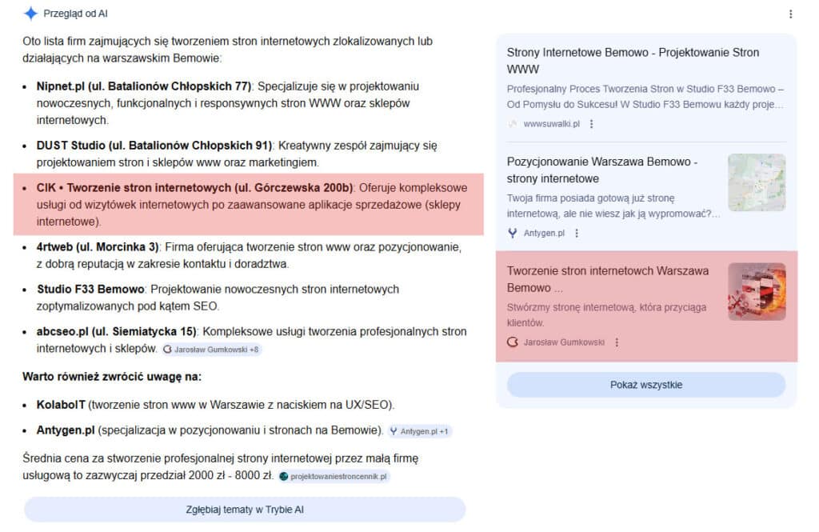Click the Jarosław Gumkowski site icon on the third card

click(x=514, y=342)
